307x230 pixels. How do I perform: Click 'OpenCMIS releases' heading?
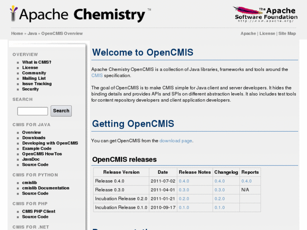(x=124, y=160)
